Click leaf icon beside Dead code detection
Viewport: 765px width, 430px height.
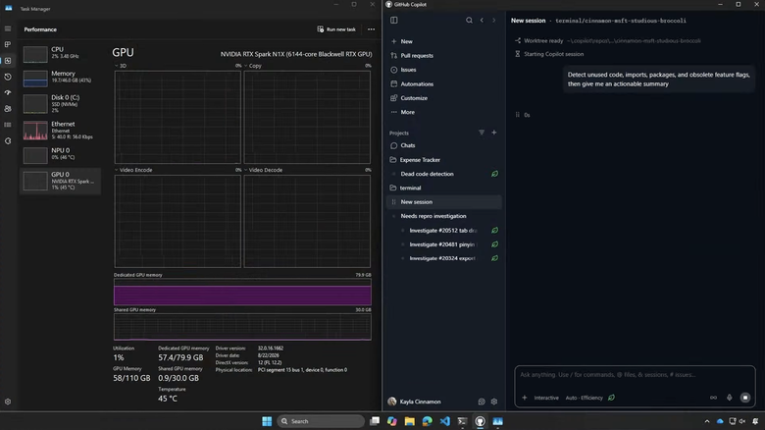click(x=494, y=174)
